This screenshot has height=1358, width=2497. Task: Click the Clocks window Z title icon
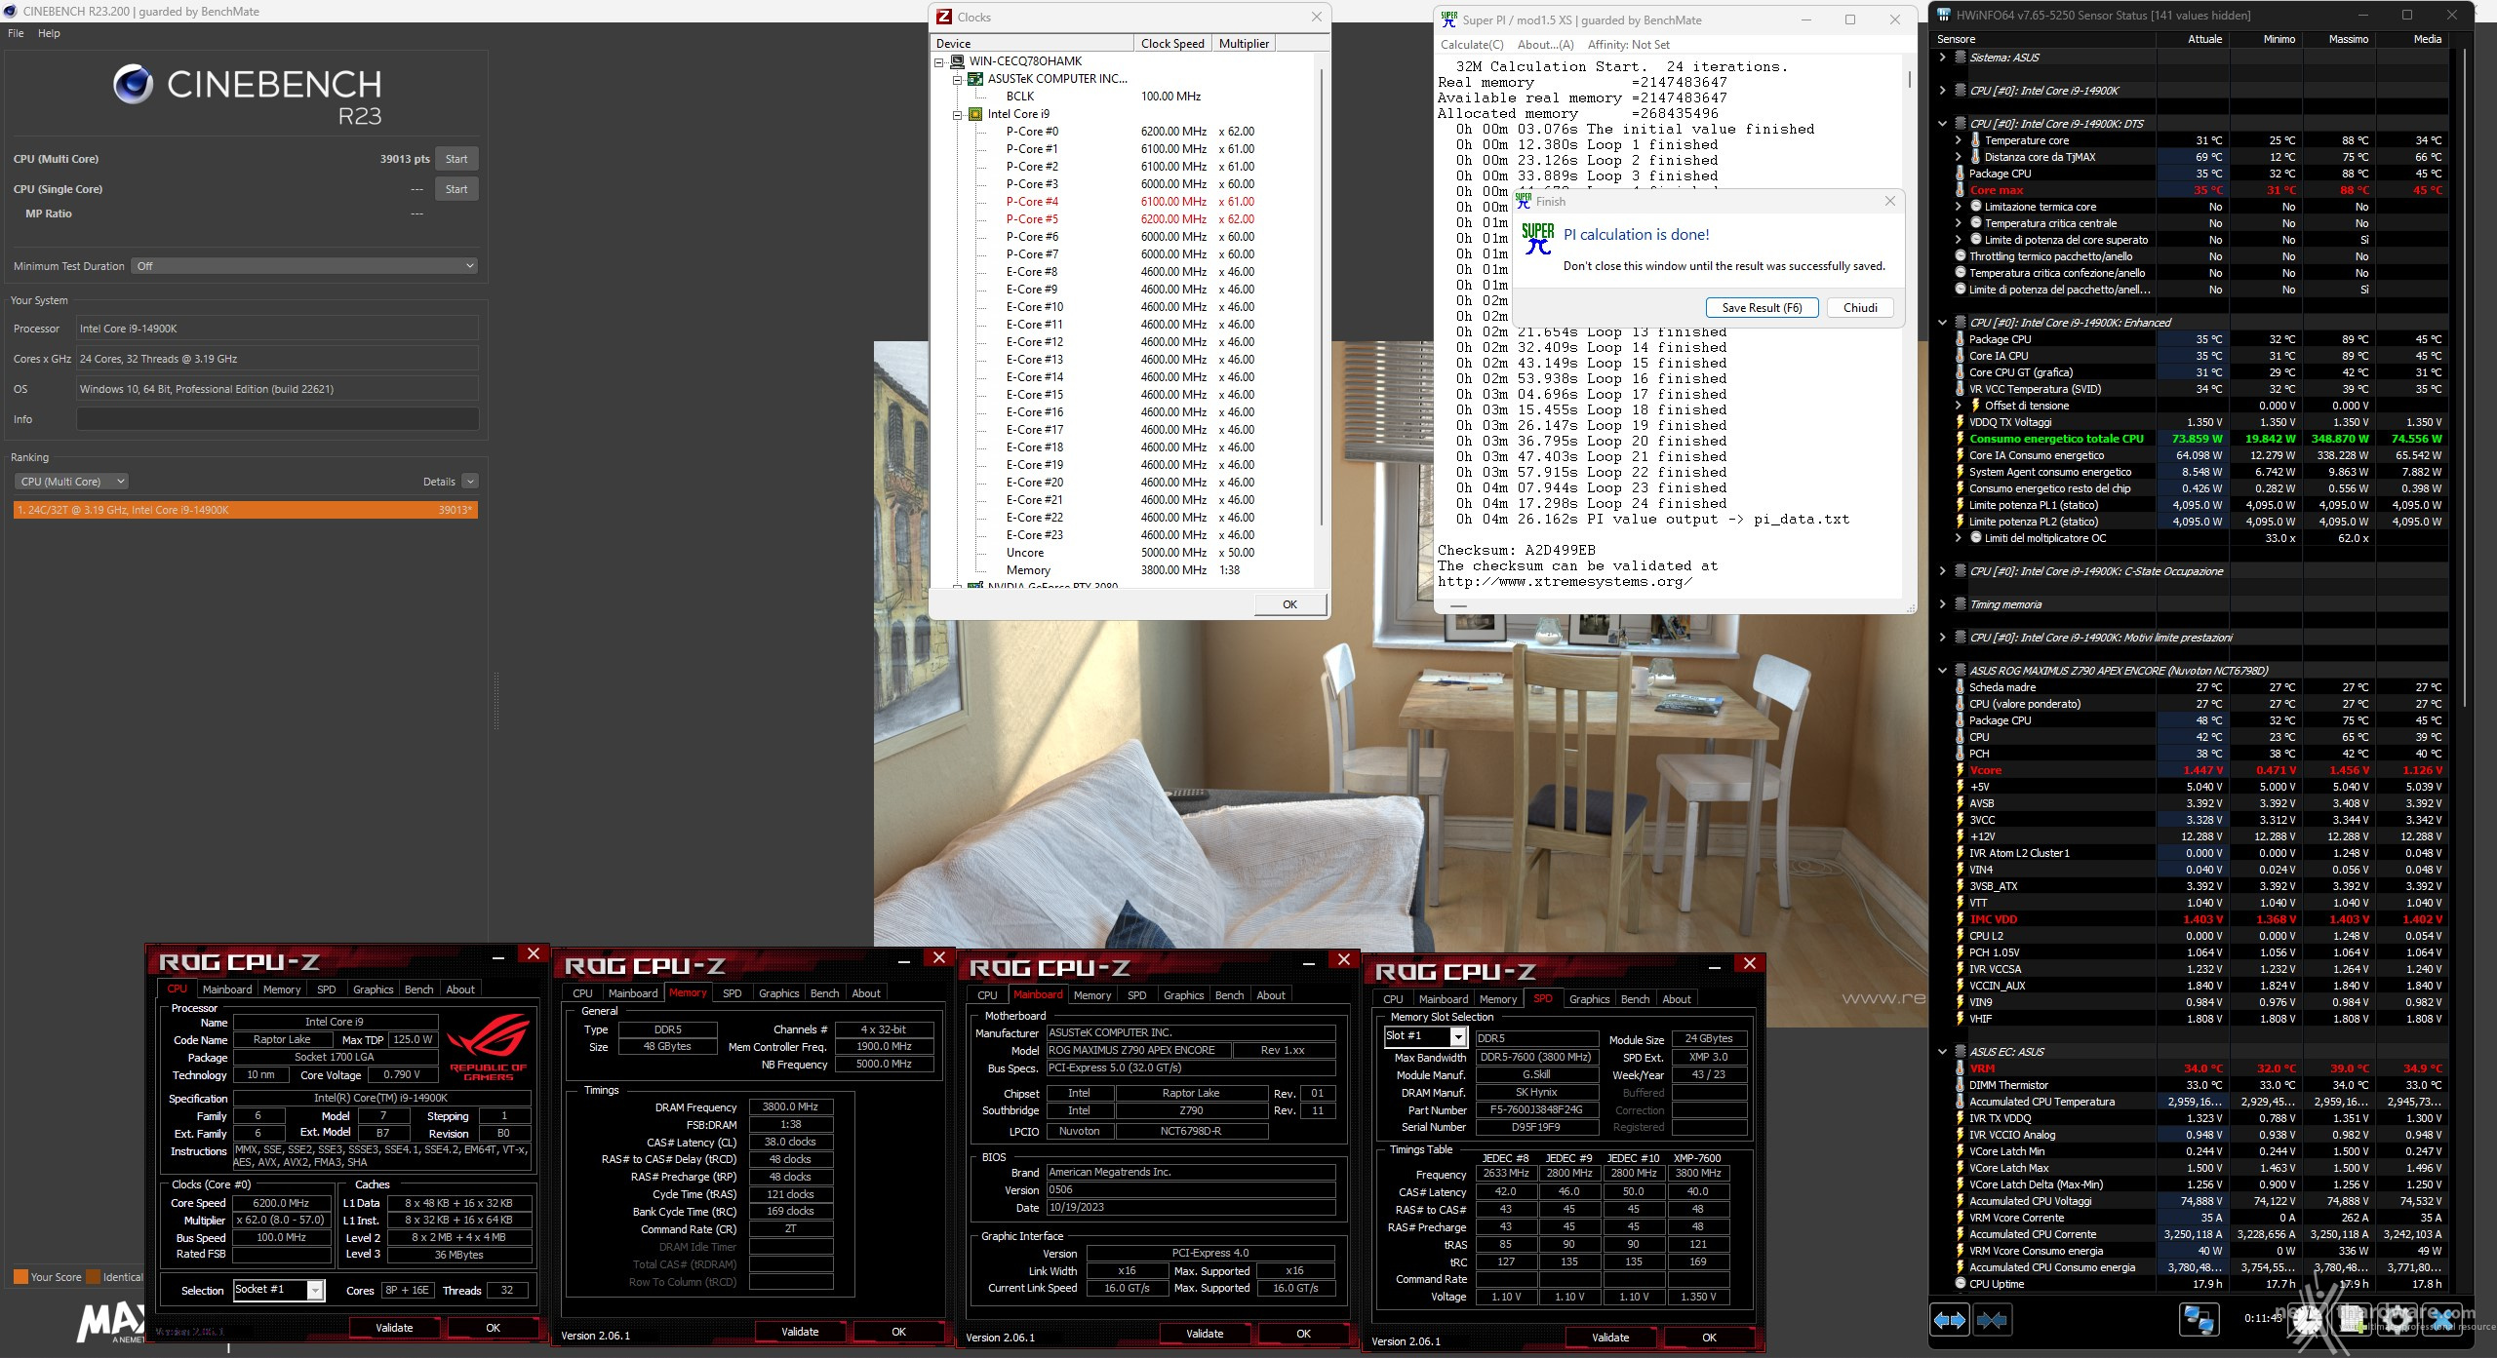[943, 17]
